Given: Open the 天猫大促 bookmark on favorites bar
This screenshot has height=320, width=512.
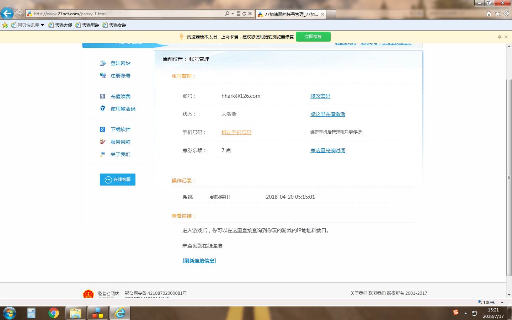Looking at the screenshot, I should 60,25.
